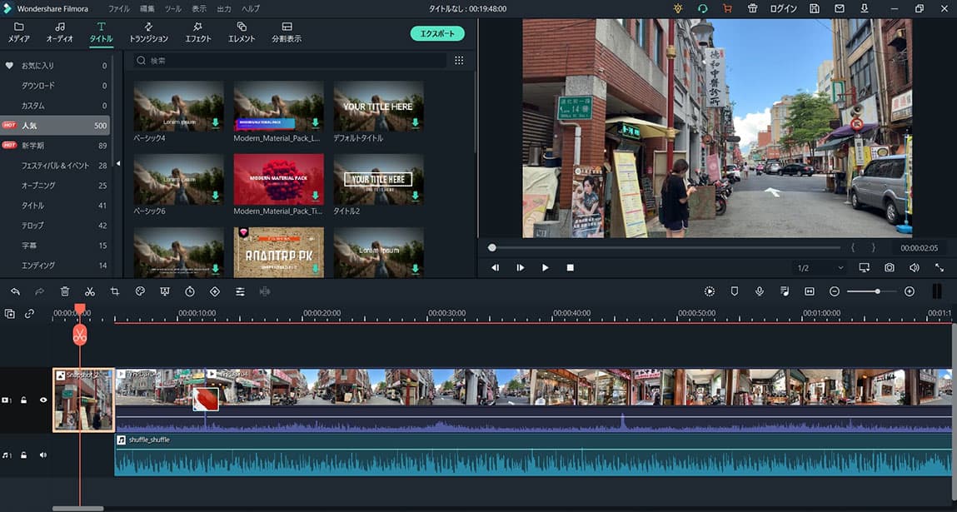Select the テロップ category

(x=55, y=225)
